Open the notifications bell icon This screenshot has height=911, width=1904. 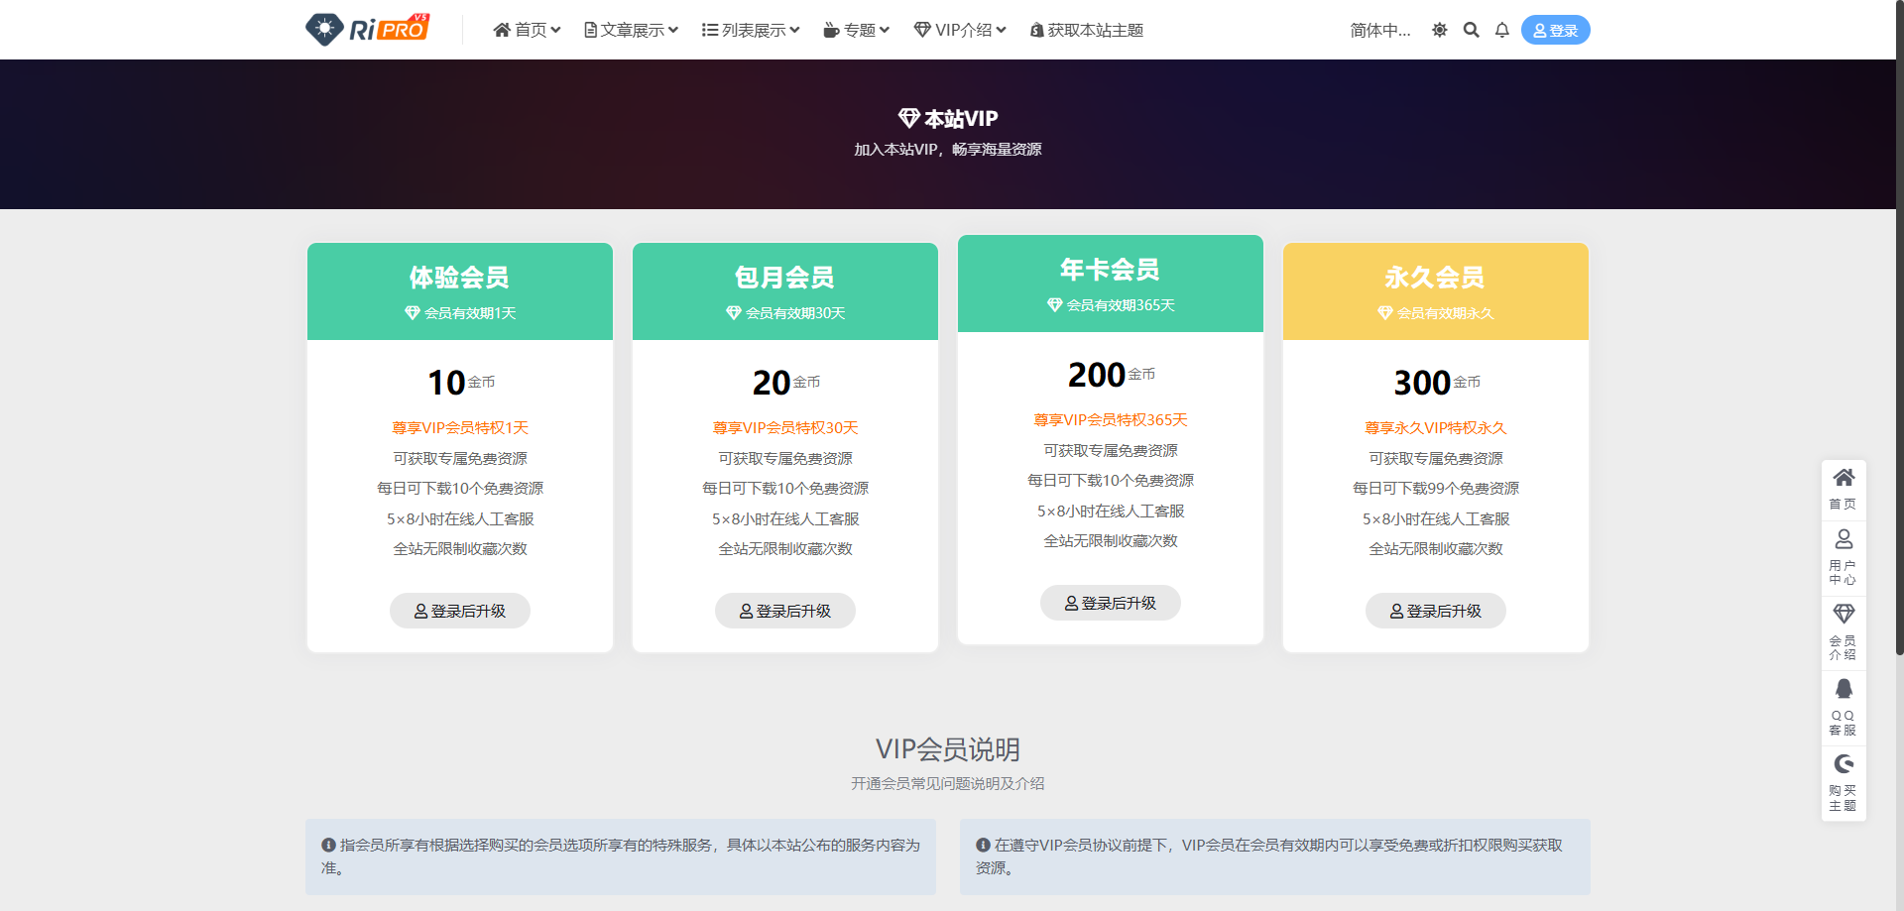pos(1501,30)
